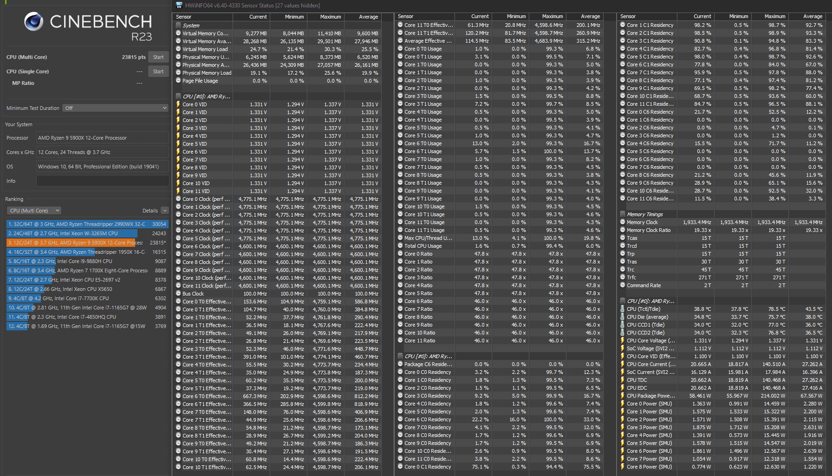Click the Core 0 Ratio sensor icon
The width and height of the screenshot is (832, 476).
[x=400, y=254]
